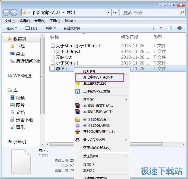
Task: Click the Forward navigation arrow button
Action: click(14, 13)
